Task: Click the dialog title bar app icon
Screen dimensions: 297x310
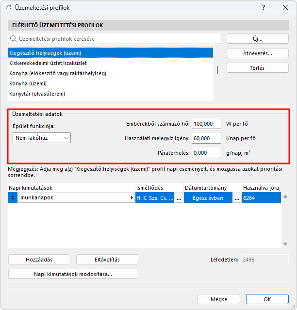Action: (x=9, y=7)
